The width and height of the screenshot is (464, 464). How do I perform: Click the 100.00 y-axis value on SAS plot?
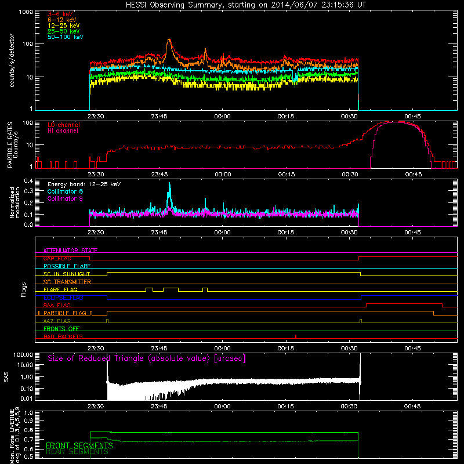tap(23, 354)
